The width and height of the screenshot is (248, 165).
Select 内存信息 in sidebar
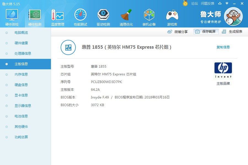pos(25,74)
